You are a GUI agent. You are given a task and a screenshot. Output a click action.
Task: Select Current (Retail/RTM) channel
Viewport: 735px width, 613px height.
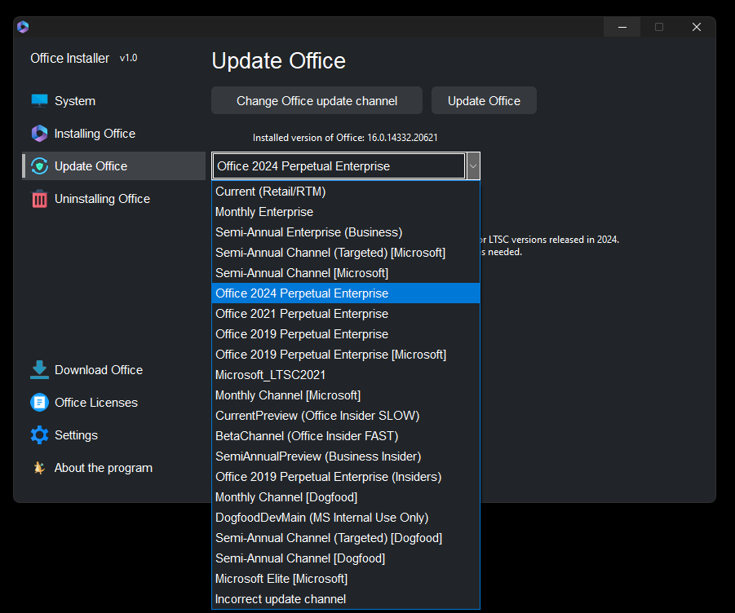pyautogui.click(x=346, y=192)
